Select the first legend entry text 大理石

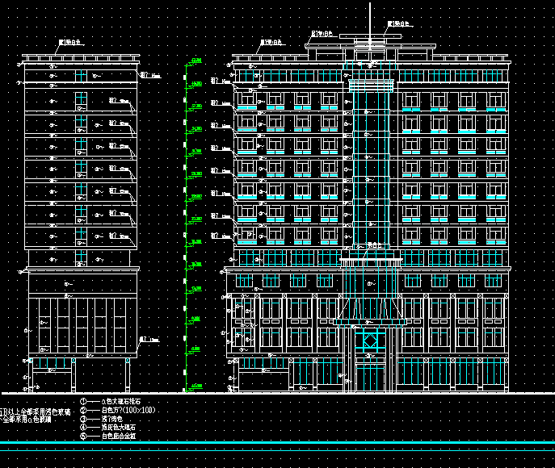(x=121, y=401)
